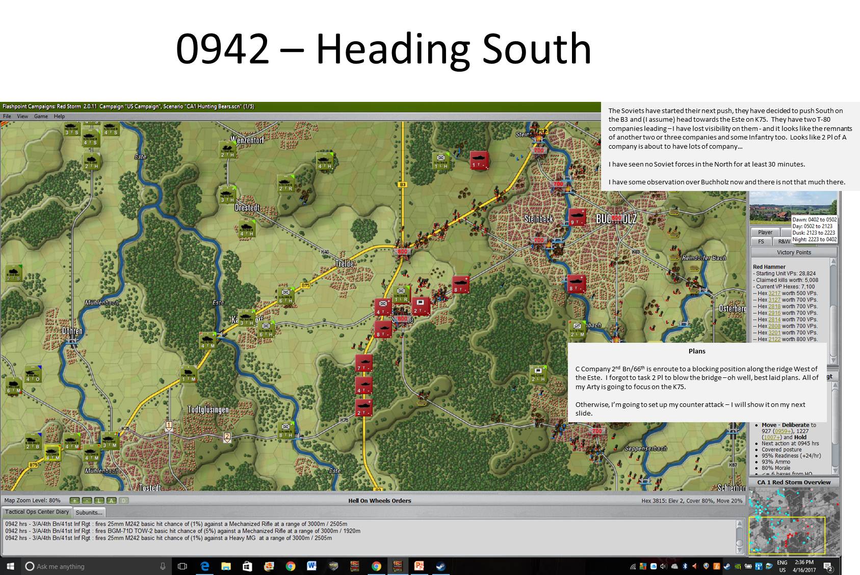Open Microsoft Word from the taskbar

pyautogui.click(x=311, y=566)
